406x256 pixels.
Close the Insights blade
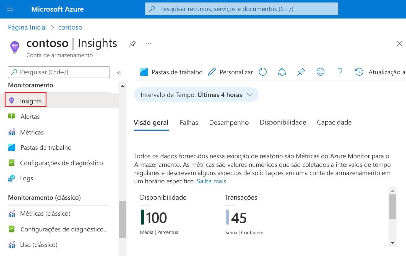[399, 44]
